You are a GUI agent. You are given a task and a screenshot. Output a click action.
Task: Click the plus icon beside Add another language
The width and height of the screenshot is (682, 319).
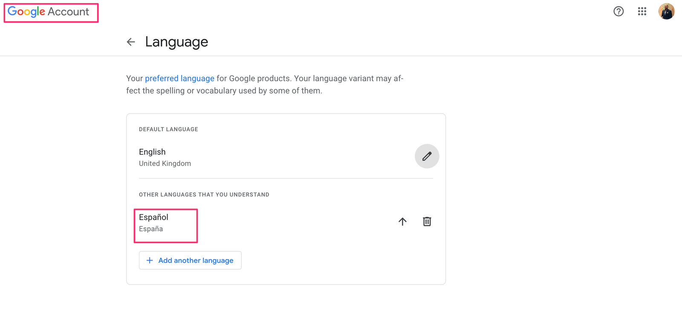[150, 260]
